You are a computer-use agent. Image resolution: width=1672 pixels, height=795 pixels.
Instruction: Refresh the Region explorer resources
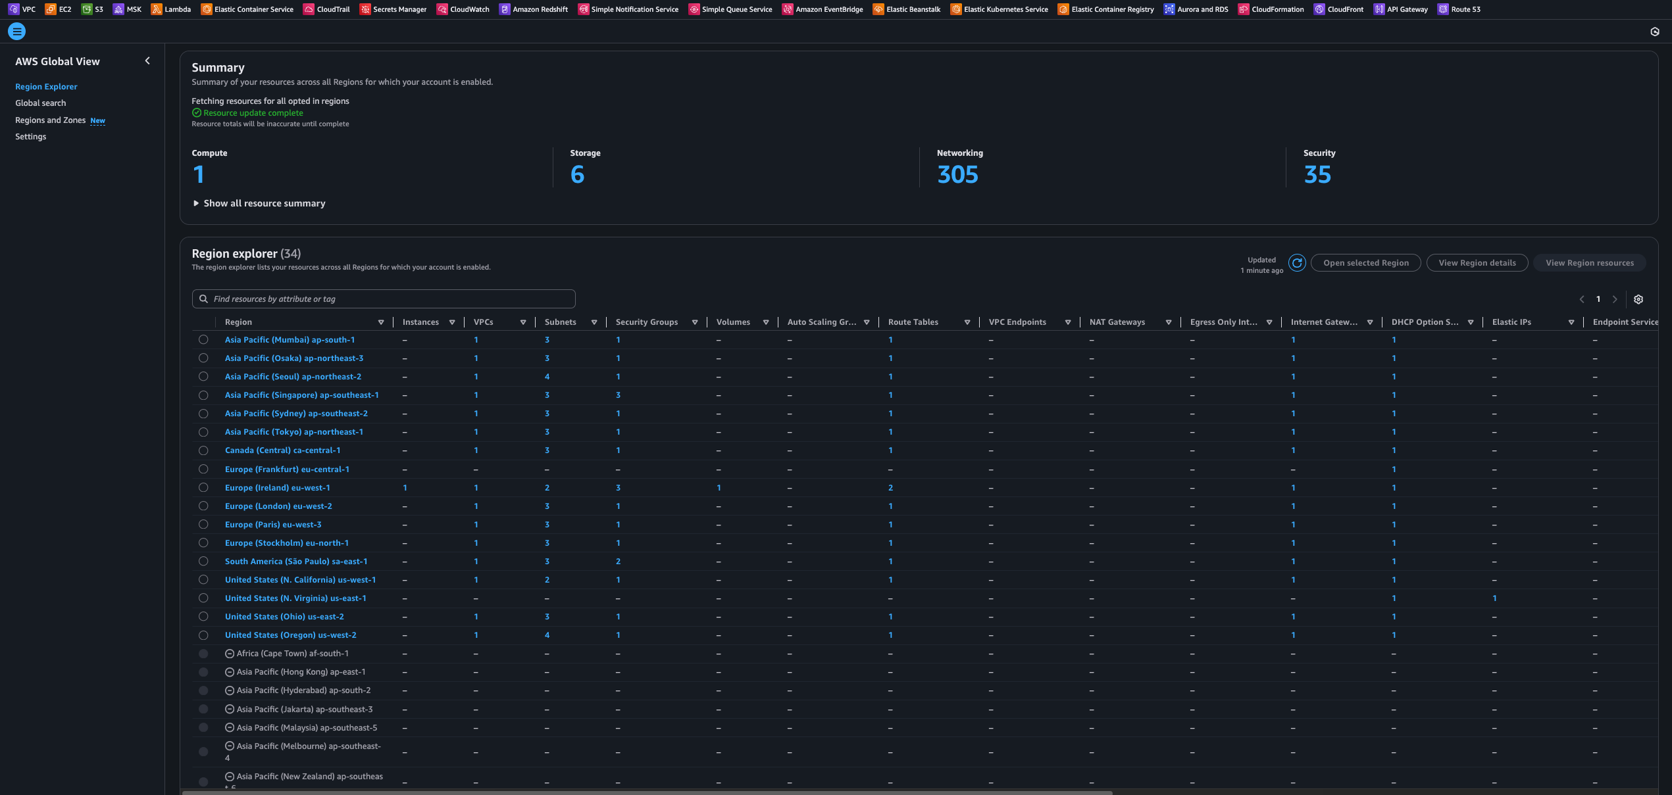[1297, 263]
